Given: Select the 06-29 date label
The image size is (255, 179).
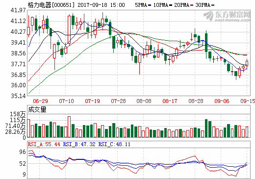Looking at the screenshot, I should click(40, 101).
